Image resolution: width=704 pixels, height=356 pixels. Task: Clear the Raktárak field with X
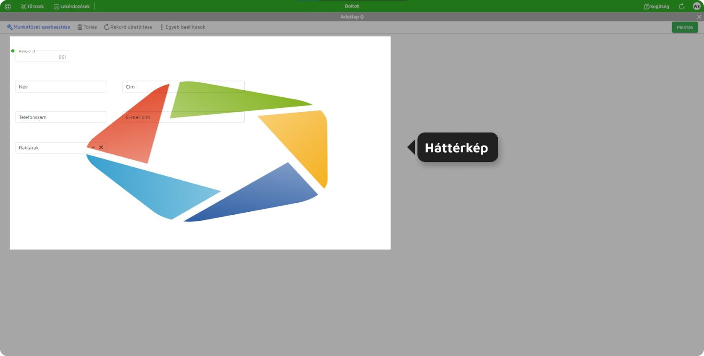pyautogui.click(x=101, y=148)
